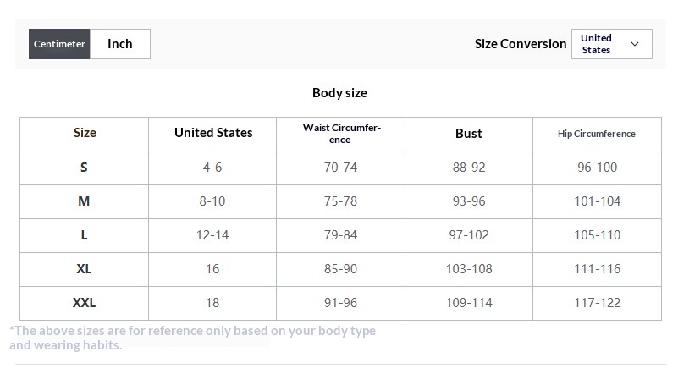Click the Hip Circumference column header

(598, 134)
